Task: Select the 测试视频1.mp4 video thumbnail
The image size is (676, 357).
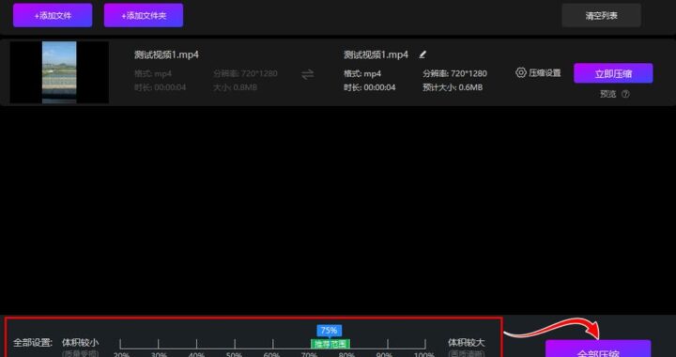Action: pos(59,72)
